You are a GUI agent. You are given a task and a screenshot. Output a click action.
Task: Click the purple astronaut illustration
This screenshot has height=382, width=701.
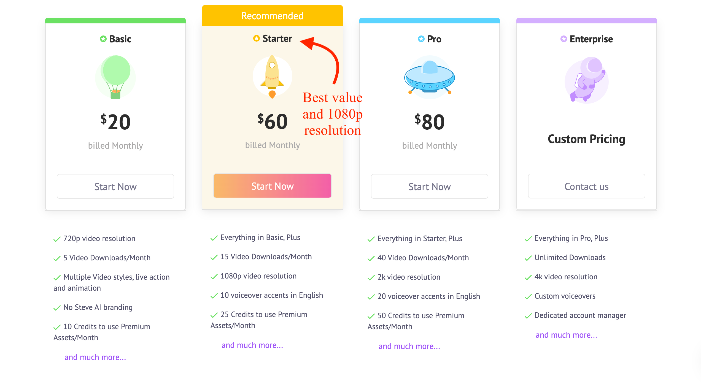[x=587, y=80]
